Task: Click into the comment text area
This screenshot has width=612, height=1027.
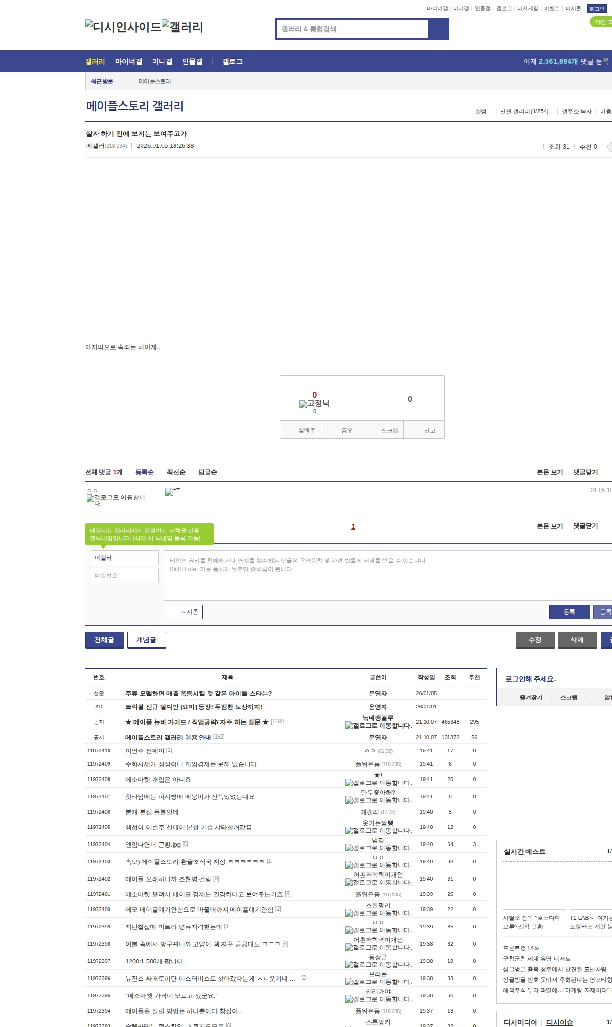Action: tap(388, 575)
